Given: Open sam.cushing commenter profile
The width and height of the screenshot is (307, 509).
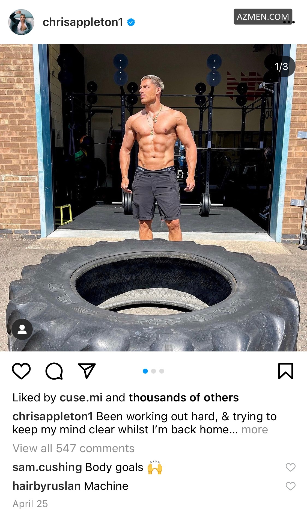Looking at the screenshot, I should click(x=47, y=467).
